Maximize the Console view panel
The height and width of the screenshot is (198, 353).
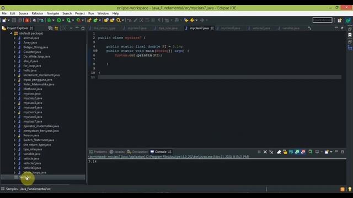[343, 152]
